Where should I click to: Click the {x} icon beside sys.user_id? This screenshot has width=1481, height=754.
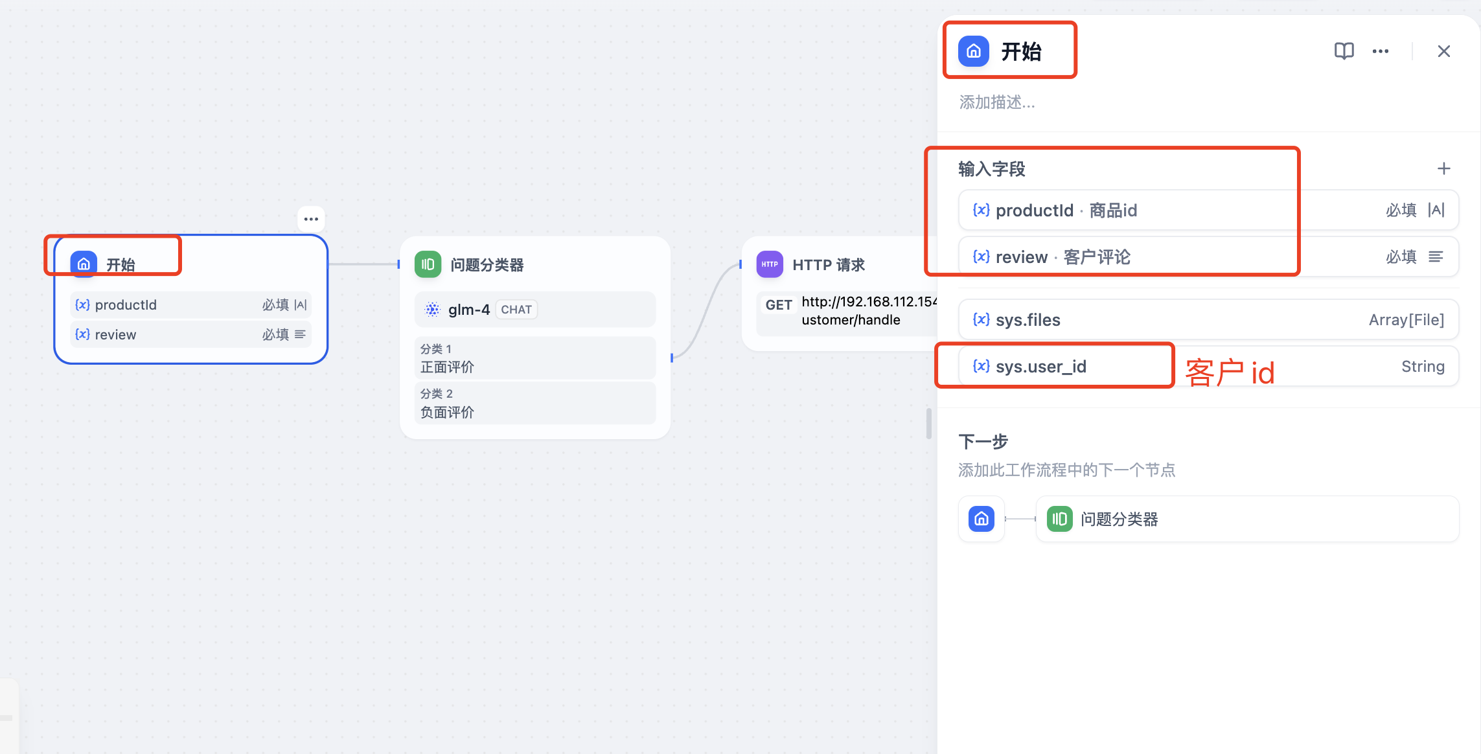[x=981, y=365]
